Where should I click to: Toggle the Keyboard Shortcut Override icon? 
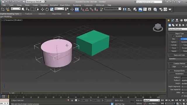click(77, 9)
